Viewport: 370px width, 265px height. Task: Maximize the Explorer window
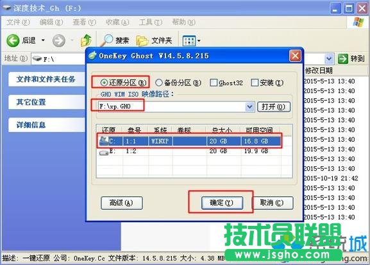point(349,9)
